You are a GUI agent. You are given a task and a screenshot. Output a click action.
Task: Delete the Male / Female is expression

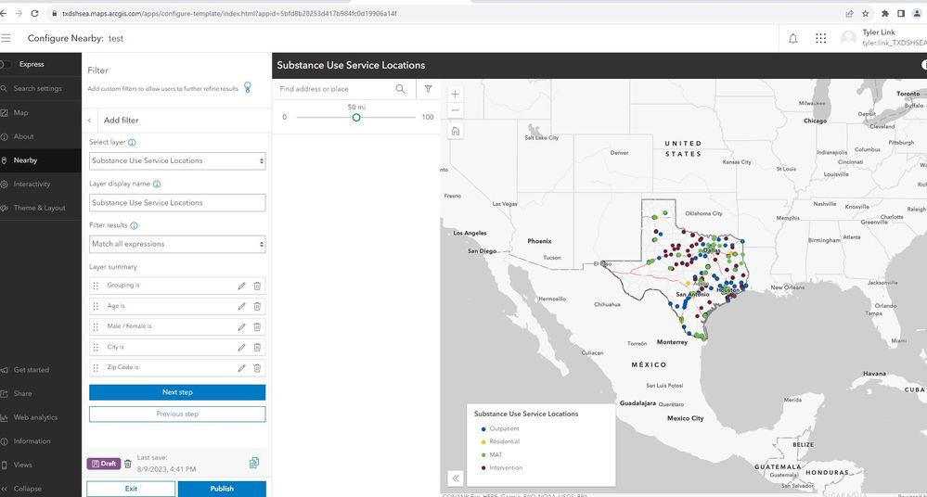click(257, 326)
